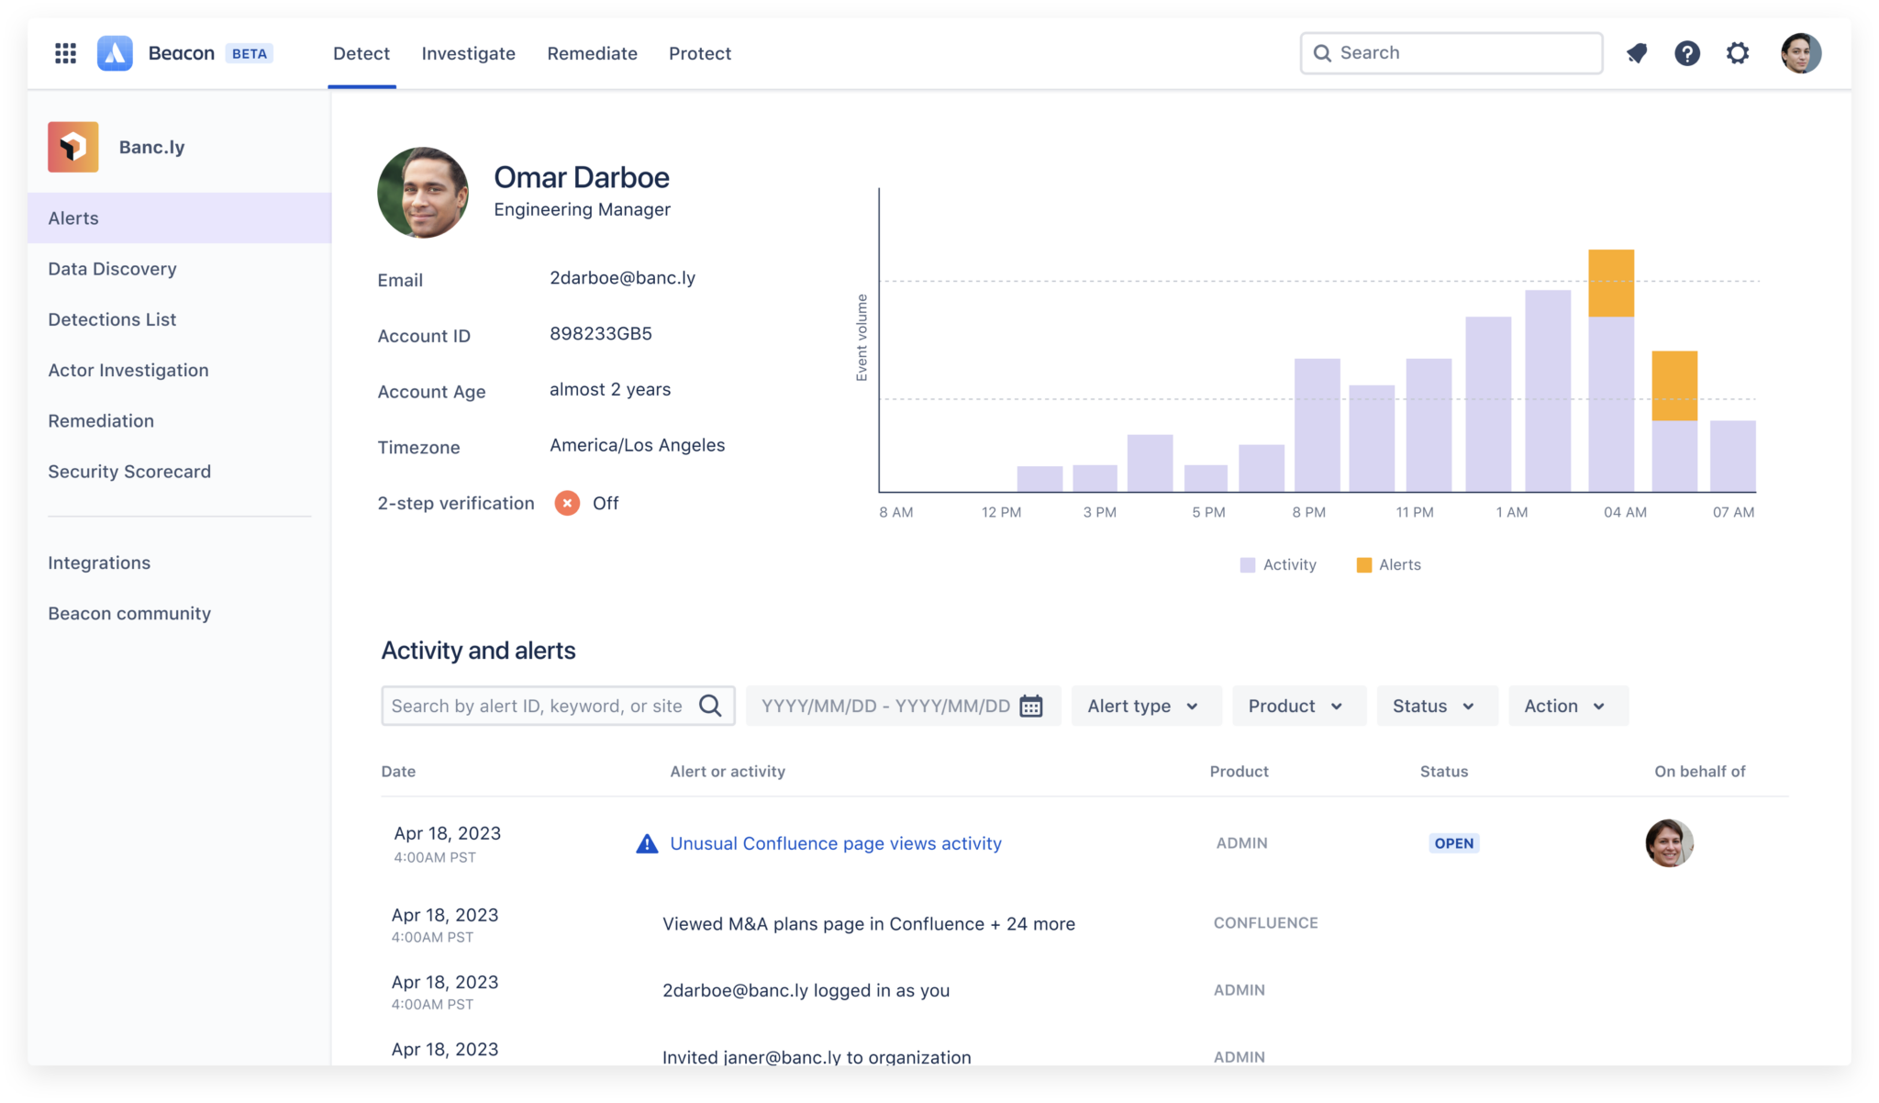Click the Beacon logo icon
This screenshot has width=1879, height=1103.
(x=115, y=53)
